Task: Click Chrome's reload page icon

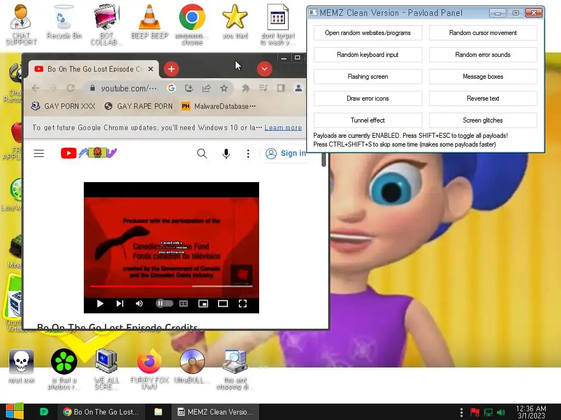Action: [x=71, y=88]
